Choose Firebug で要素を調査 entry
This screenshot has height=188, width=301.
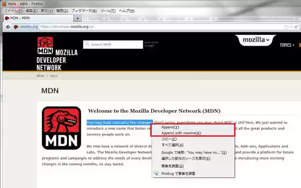point(193,173)
